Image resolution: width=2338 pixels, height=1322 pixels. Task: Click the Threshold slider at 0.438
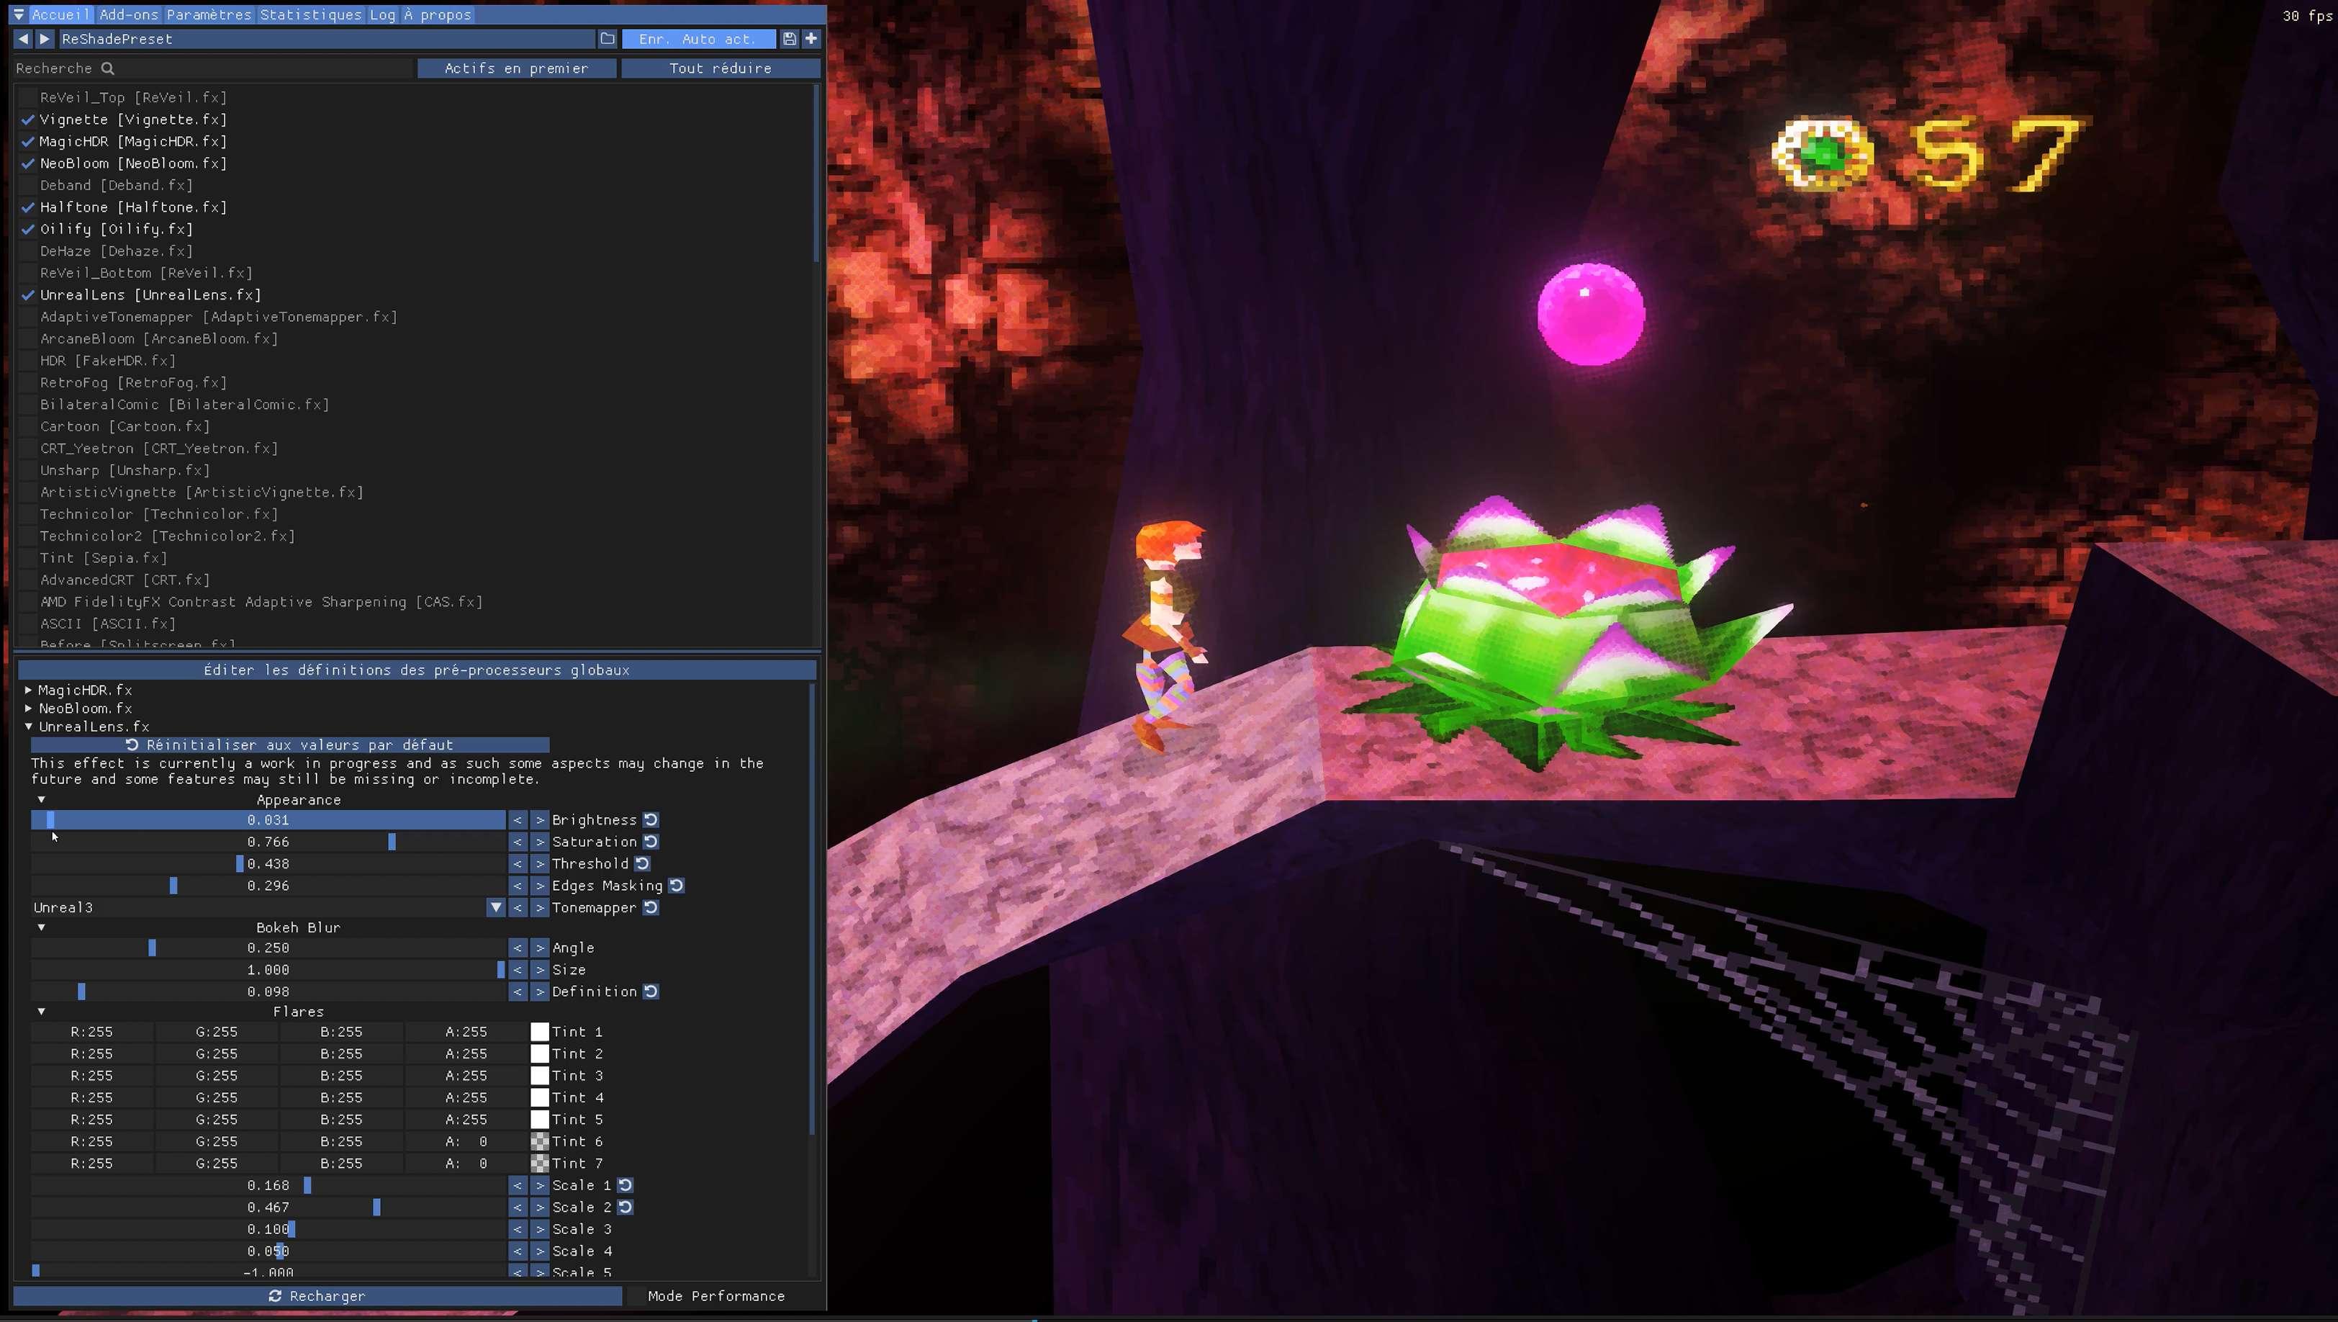click(268, 863)
